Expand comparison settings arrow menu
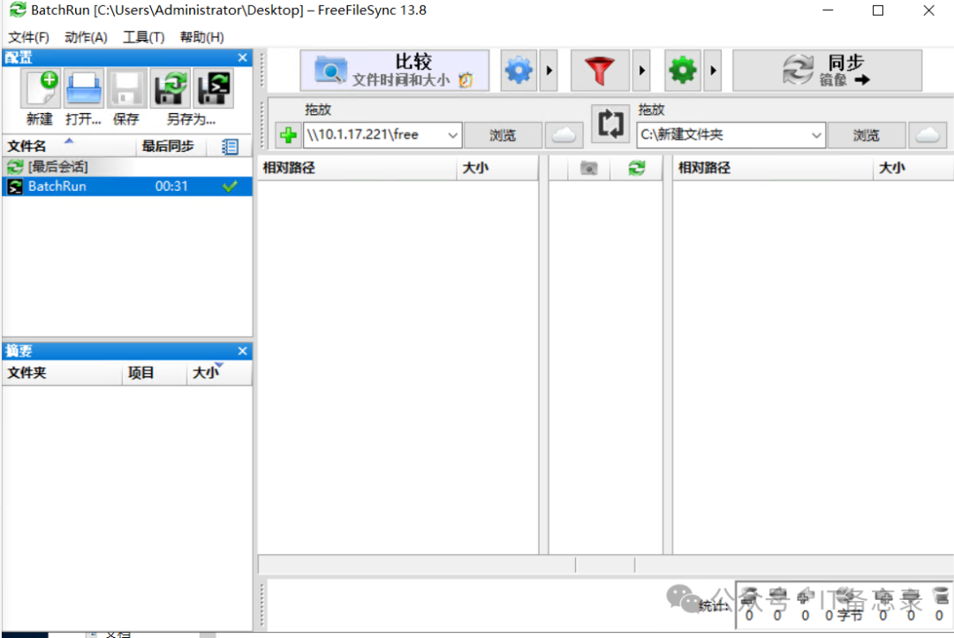 coord(549,71)
